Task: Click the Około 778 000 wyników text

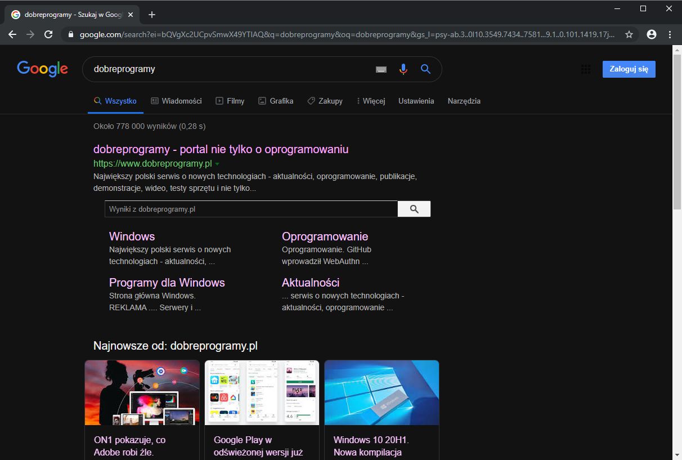Action: click(150, 126)
